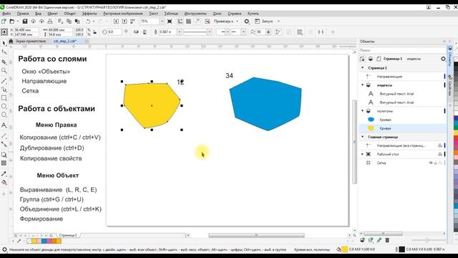Select the Color Eyedropper tool
The image size is (458, 258).
4,173
